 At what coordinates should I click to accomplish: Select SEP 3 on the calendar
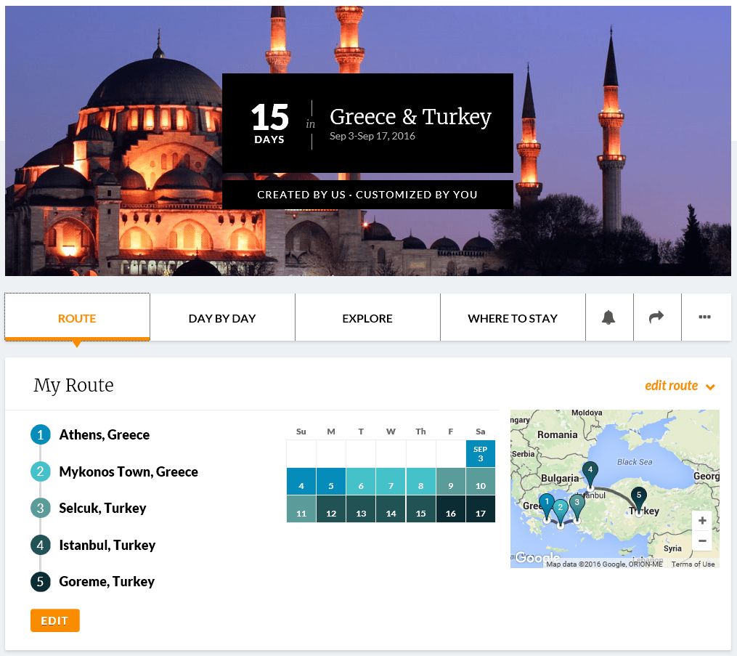[x=480, y=453]
